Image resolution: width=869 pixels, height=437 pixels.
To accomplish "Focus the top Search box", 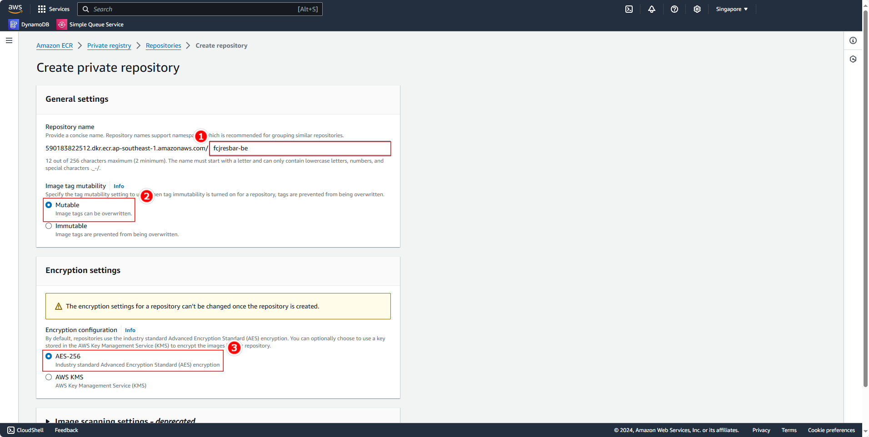I will 200,9.
